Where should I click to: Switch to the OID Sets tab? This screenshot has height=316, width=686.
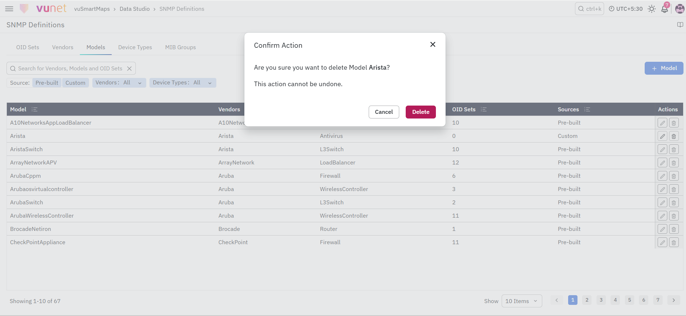28,47
